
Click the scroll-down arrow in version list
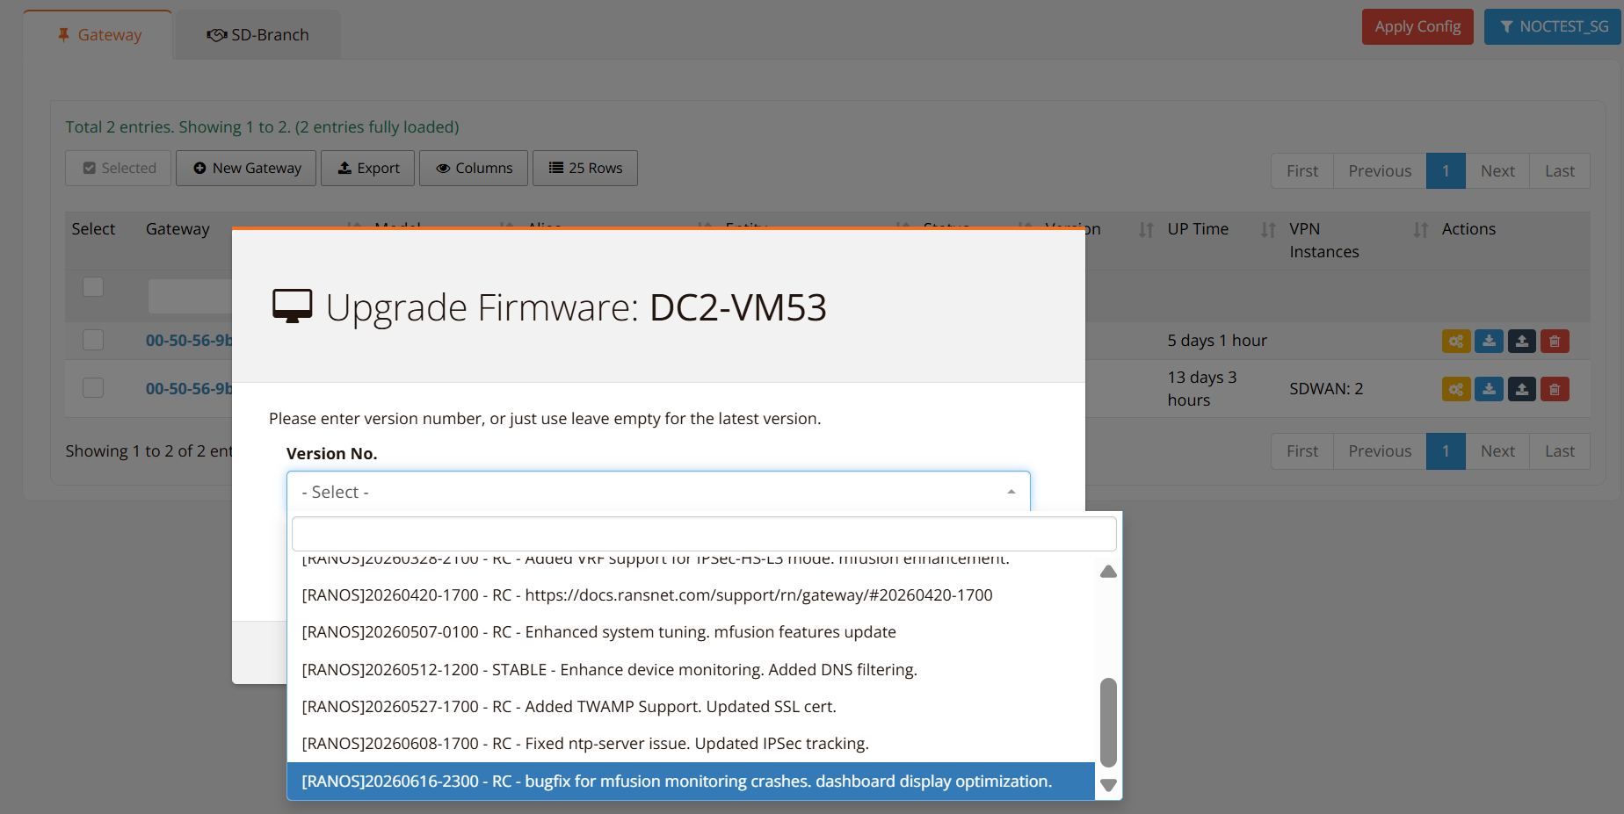[1108, 785]
